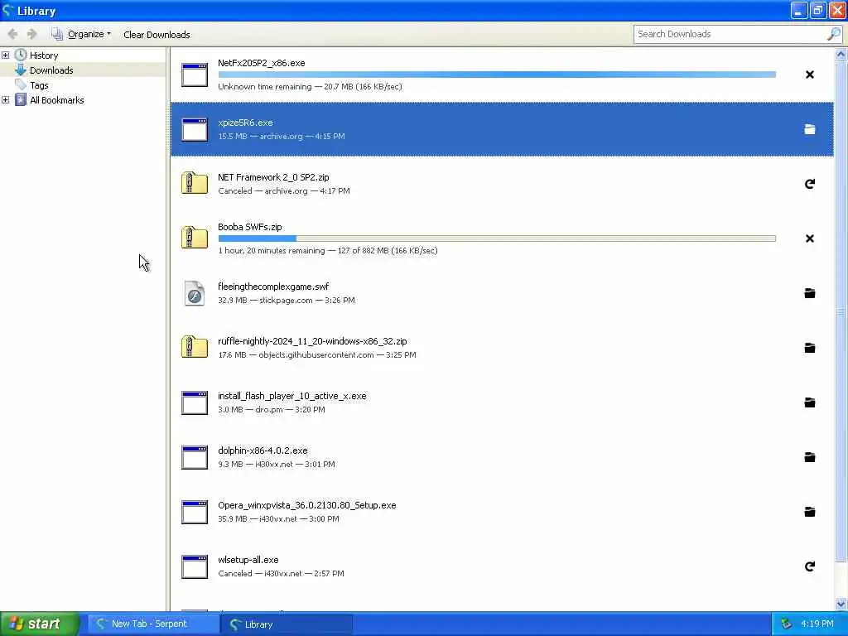This screenshot has height=636, width=848.
Task: Select the fleeingthecomplexgame.swf file name
Action: click(273, 286)
